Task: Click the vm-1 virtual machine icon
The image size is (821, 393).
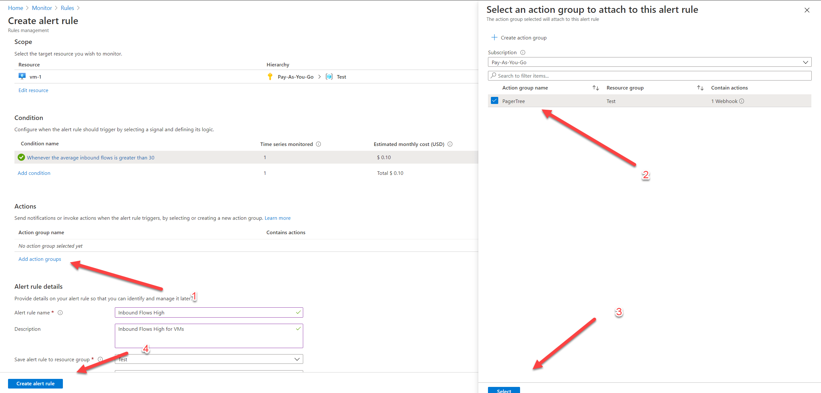Action: [22, 76]
